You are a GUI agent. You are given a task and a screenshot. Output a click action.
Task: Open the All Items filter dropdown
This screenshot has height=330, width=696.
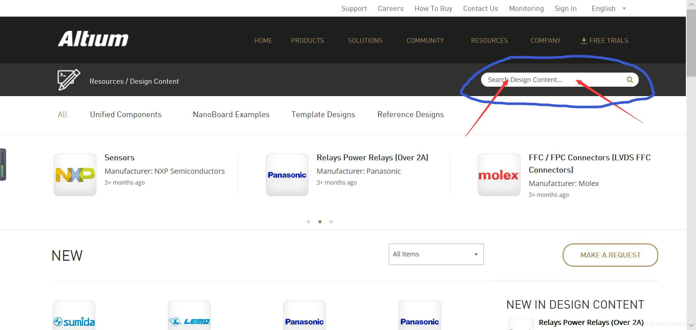pyautogui.click(x=436, y=254)
